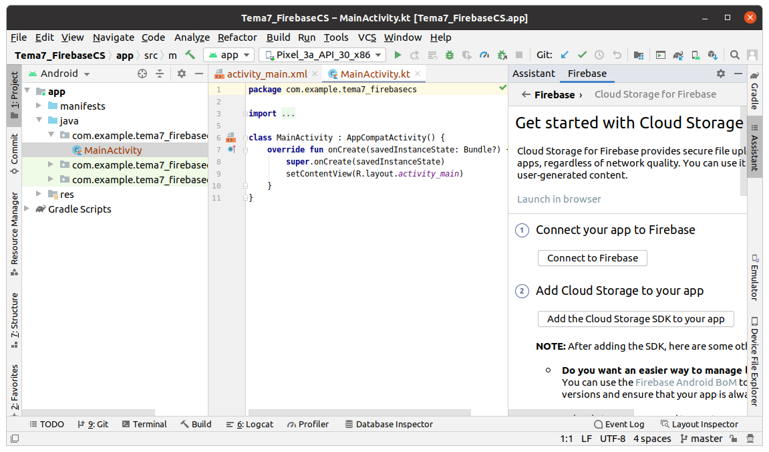The width and height of the screenshot is (769, 452).
Task: Click the select opened file target icon
Action: pyautogui.click(x=142, y=74)
